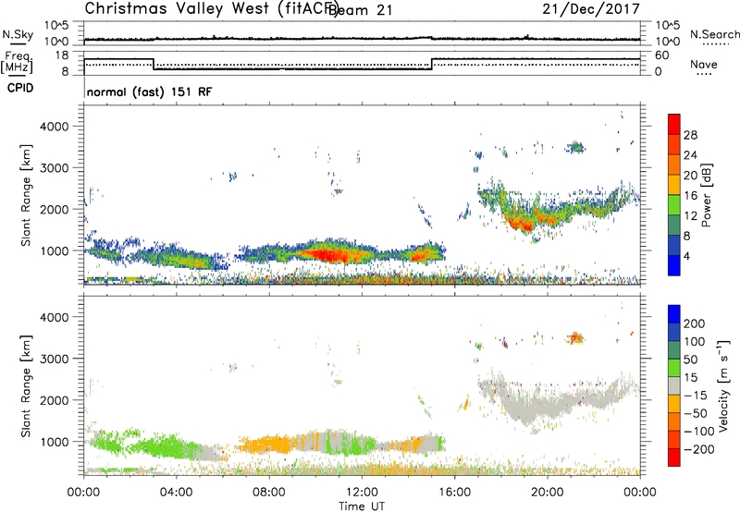Click the 'Freq. [MHz]' axis label
Screen dimensions: 740x512
(x=18, y=63)
